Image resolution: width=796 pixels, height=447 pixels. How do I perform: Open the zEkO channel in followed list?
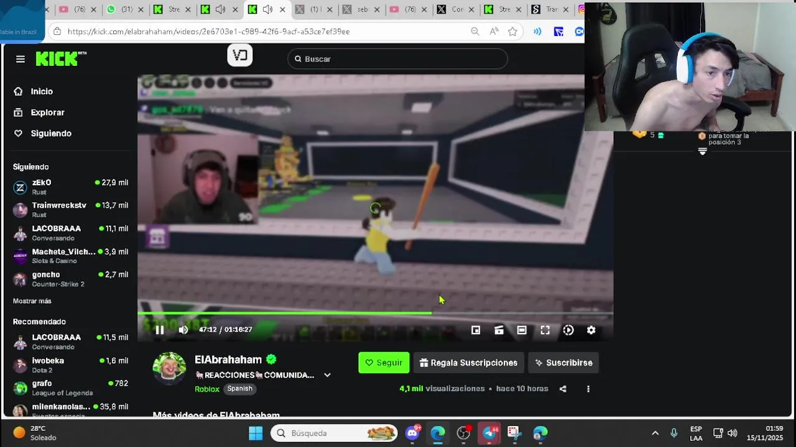point(70,187)
